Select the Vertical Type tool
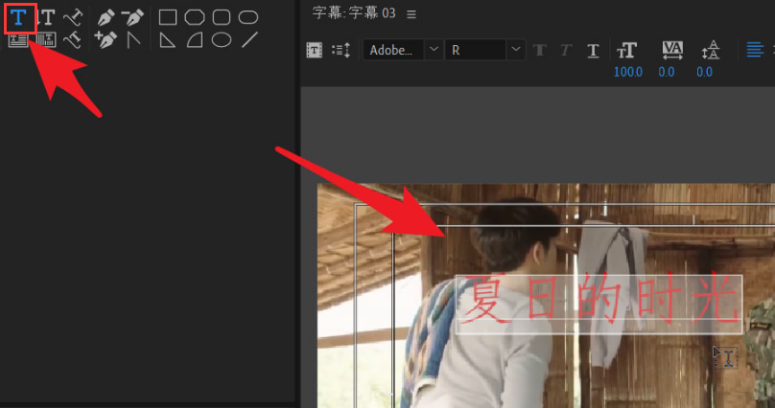The width and height of the screenshot is (775, 408). point(46,17)
